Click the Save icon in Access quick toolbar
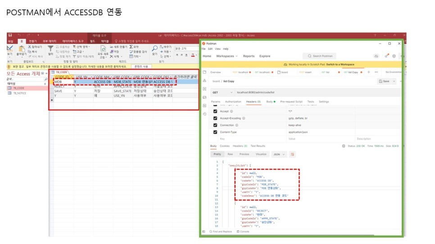This screenshot has height=244, width=435. click(10, 35)
